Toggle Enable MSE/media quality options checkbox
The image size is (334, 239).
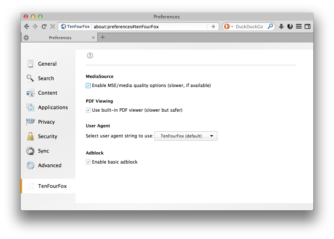tap(88, 86)
